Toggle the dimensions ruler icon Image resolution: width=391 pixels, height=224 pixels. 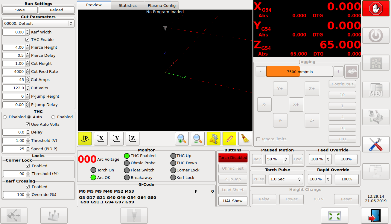tap(214, 139)
